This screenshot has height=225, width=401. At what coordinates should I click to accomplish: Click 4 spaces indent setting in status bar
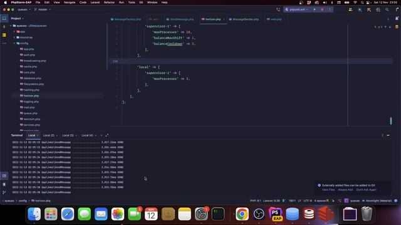[320, 201]
